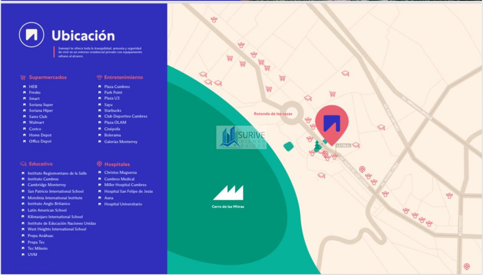Image resolution: width=483 pixels, height=275 pixels.
Task: Click the icon beside the Entretenimiento heading
Action: pyautogui.click(x=99, y=77)
